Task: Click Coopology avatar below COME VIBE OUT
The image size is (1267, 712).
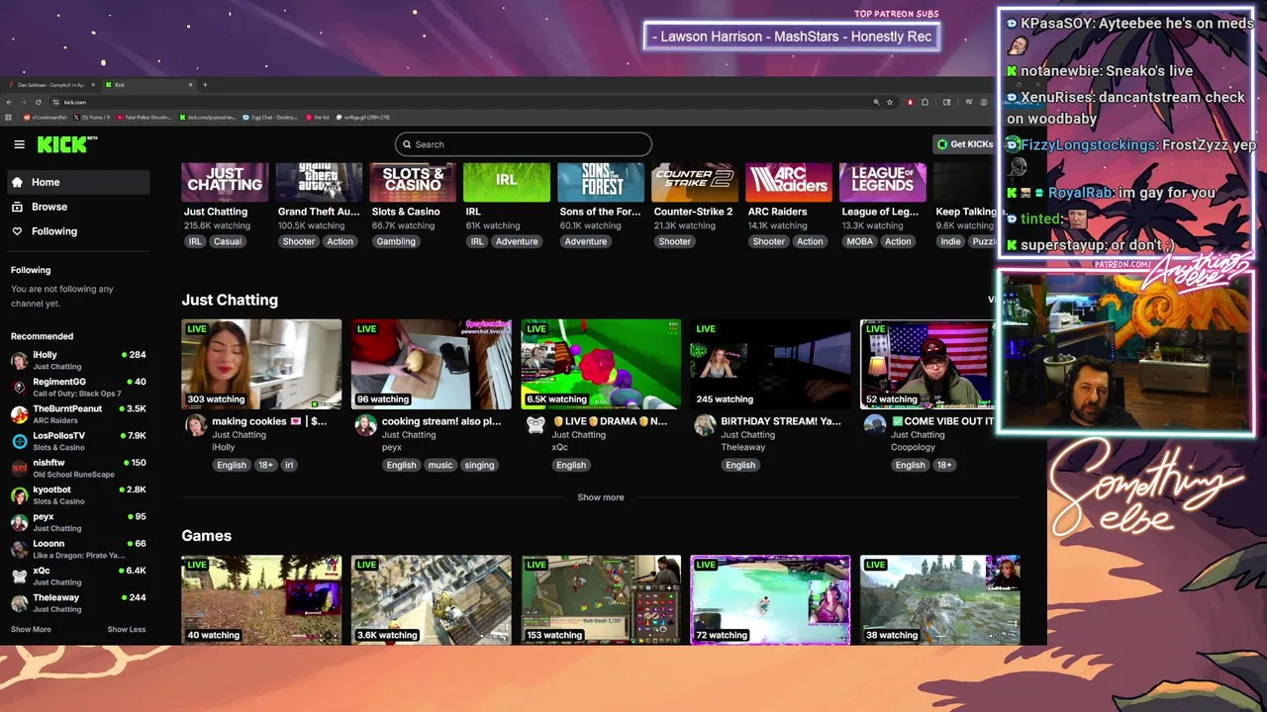Action: [x=874, y=425]
